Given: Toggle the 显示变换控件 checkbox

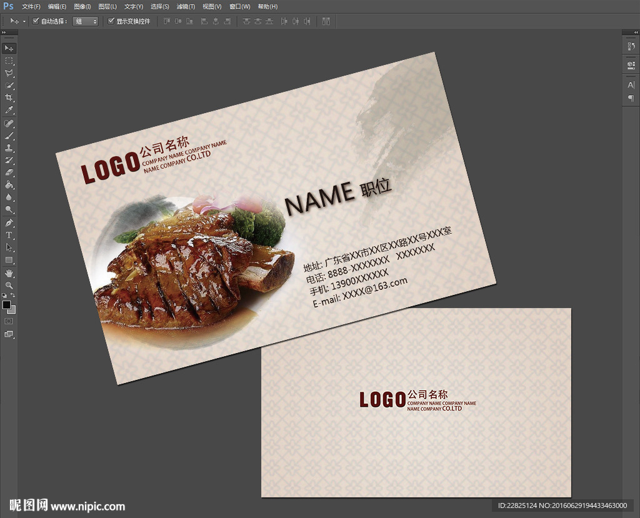Looking at the screenshot, I should tap(111, 21).
